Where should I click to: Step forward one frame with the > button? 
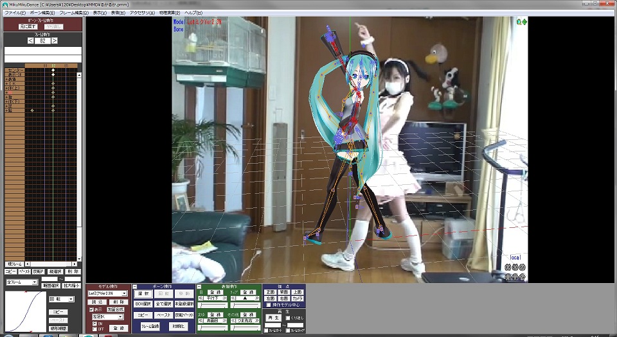(54, 40)
